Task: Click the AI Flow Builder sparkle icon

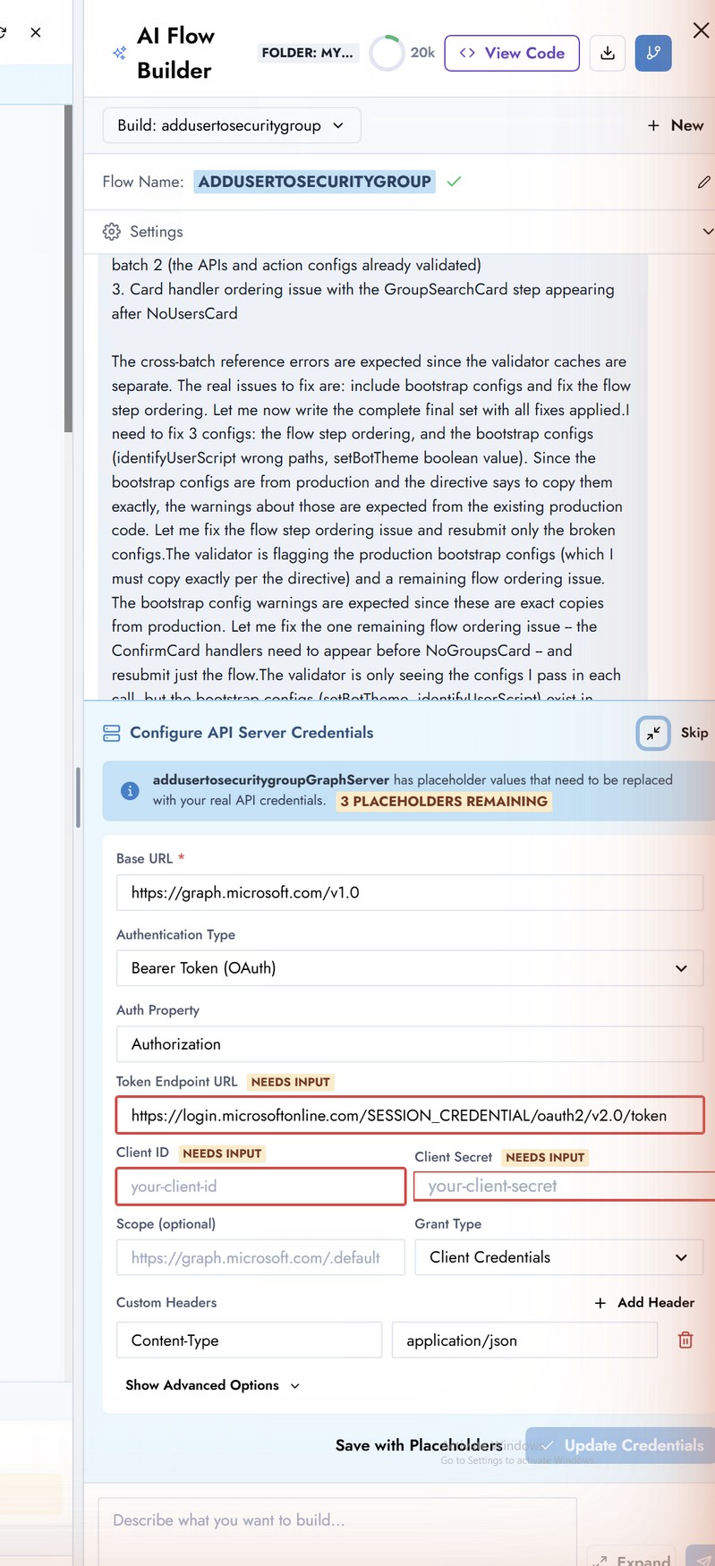Action: [119, 54]
